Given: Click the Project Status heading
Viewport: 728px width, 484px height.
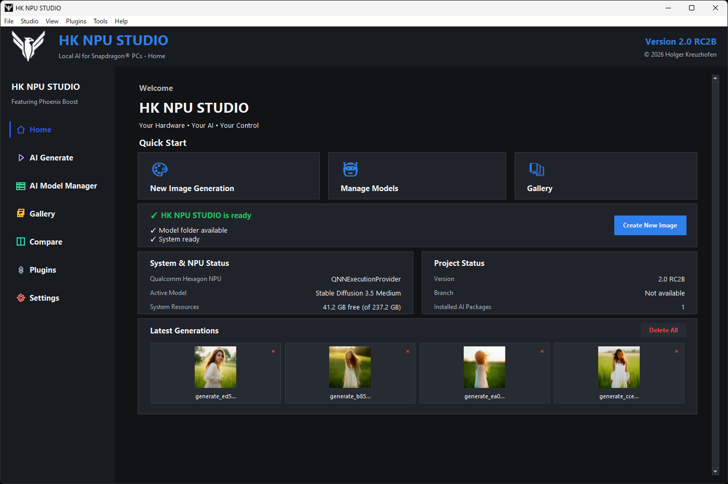Looking at the screenshot, I should 459,263.
